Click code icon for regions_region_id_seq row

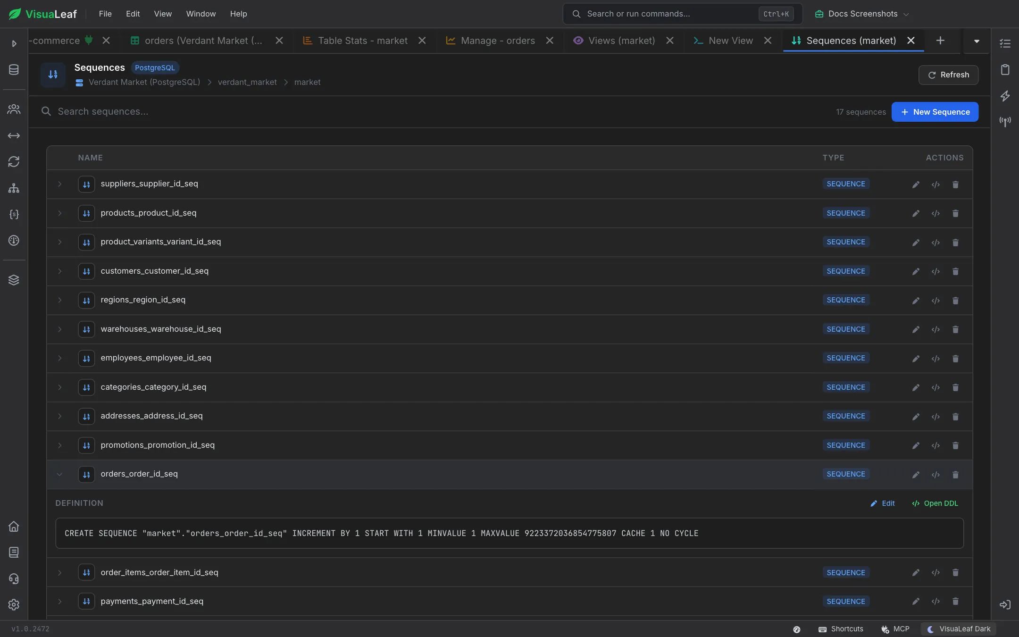(x=935, y=301)
